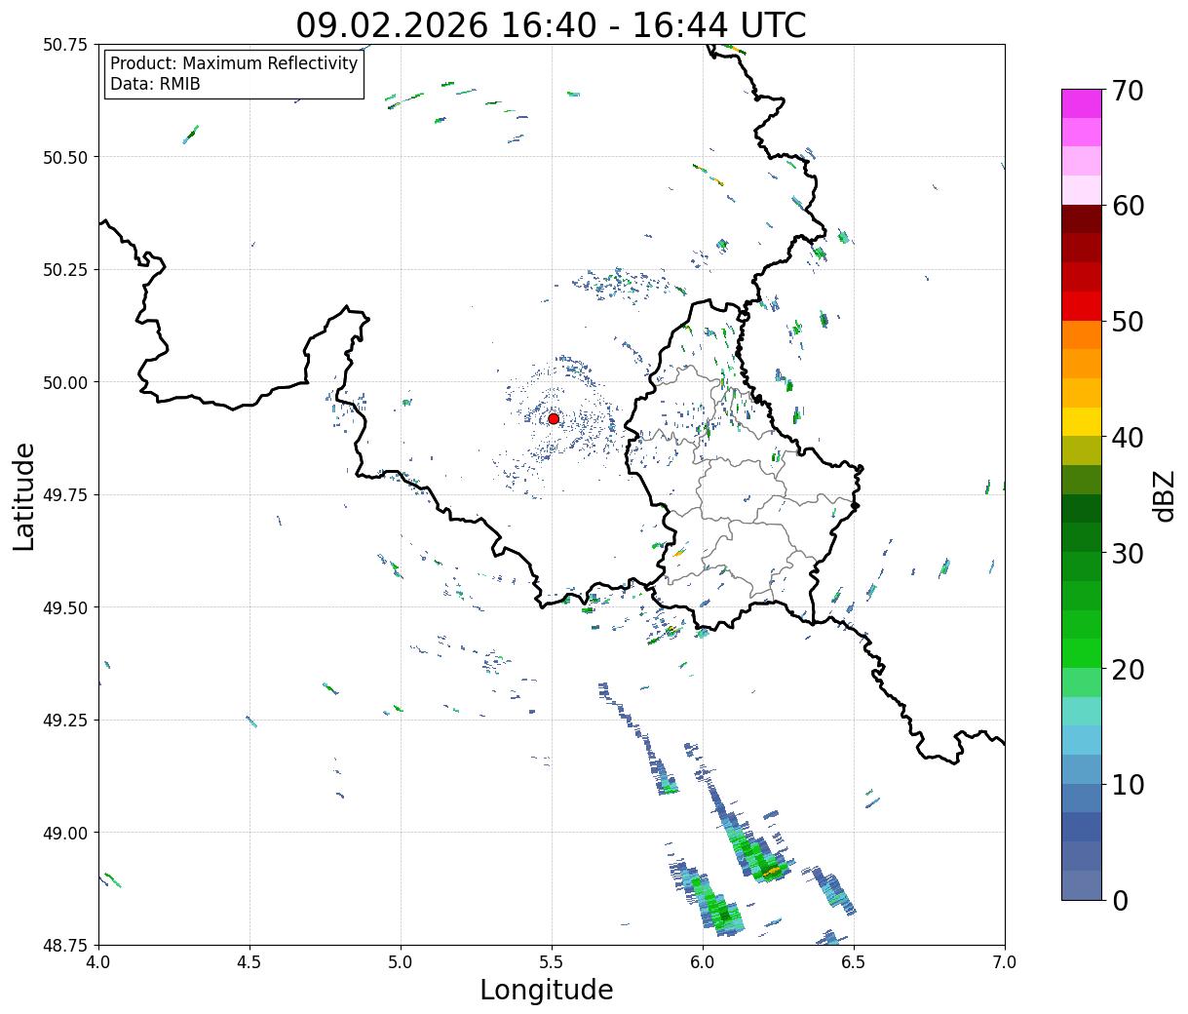The width and height of the screenshot is (1188, 1014).
Task: Click the longitude tick label 5.5
Action: [552, 962]
